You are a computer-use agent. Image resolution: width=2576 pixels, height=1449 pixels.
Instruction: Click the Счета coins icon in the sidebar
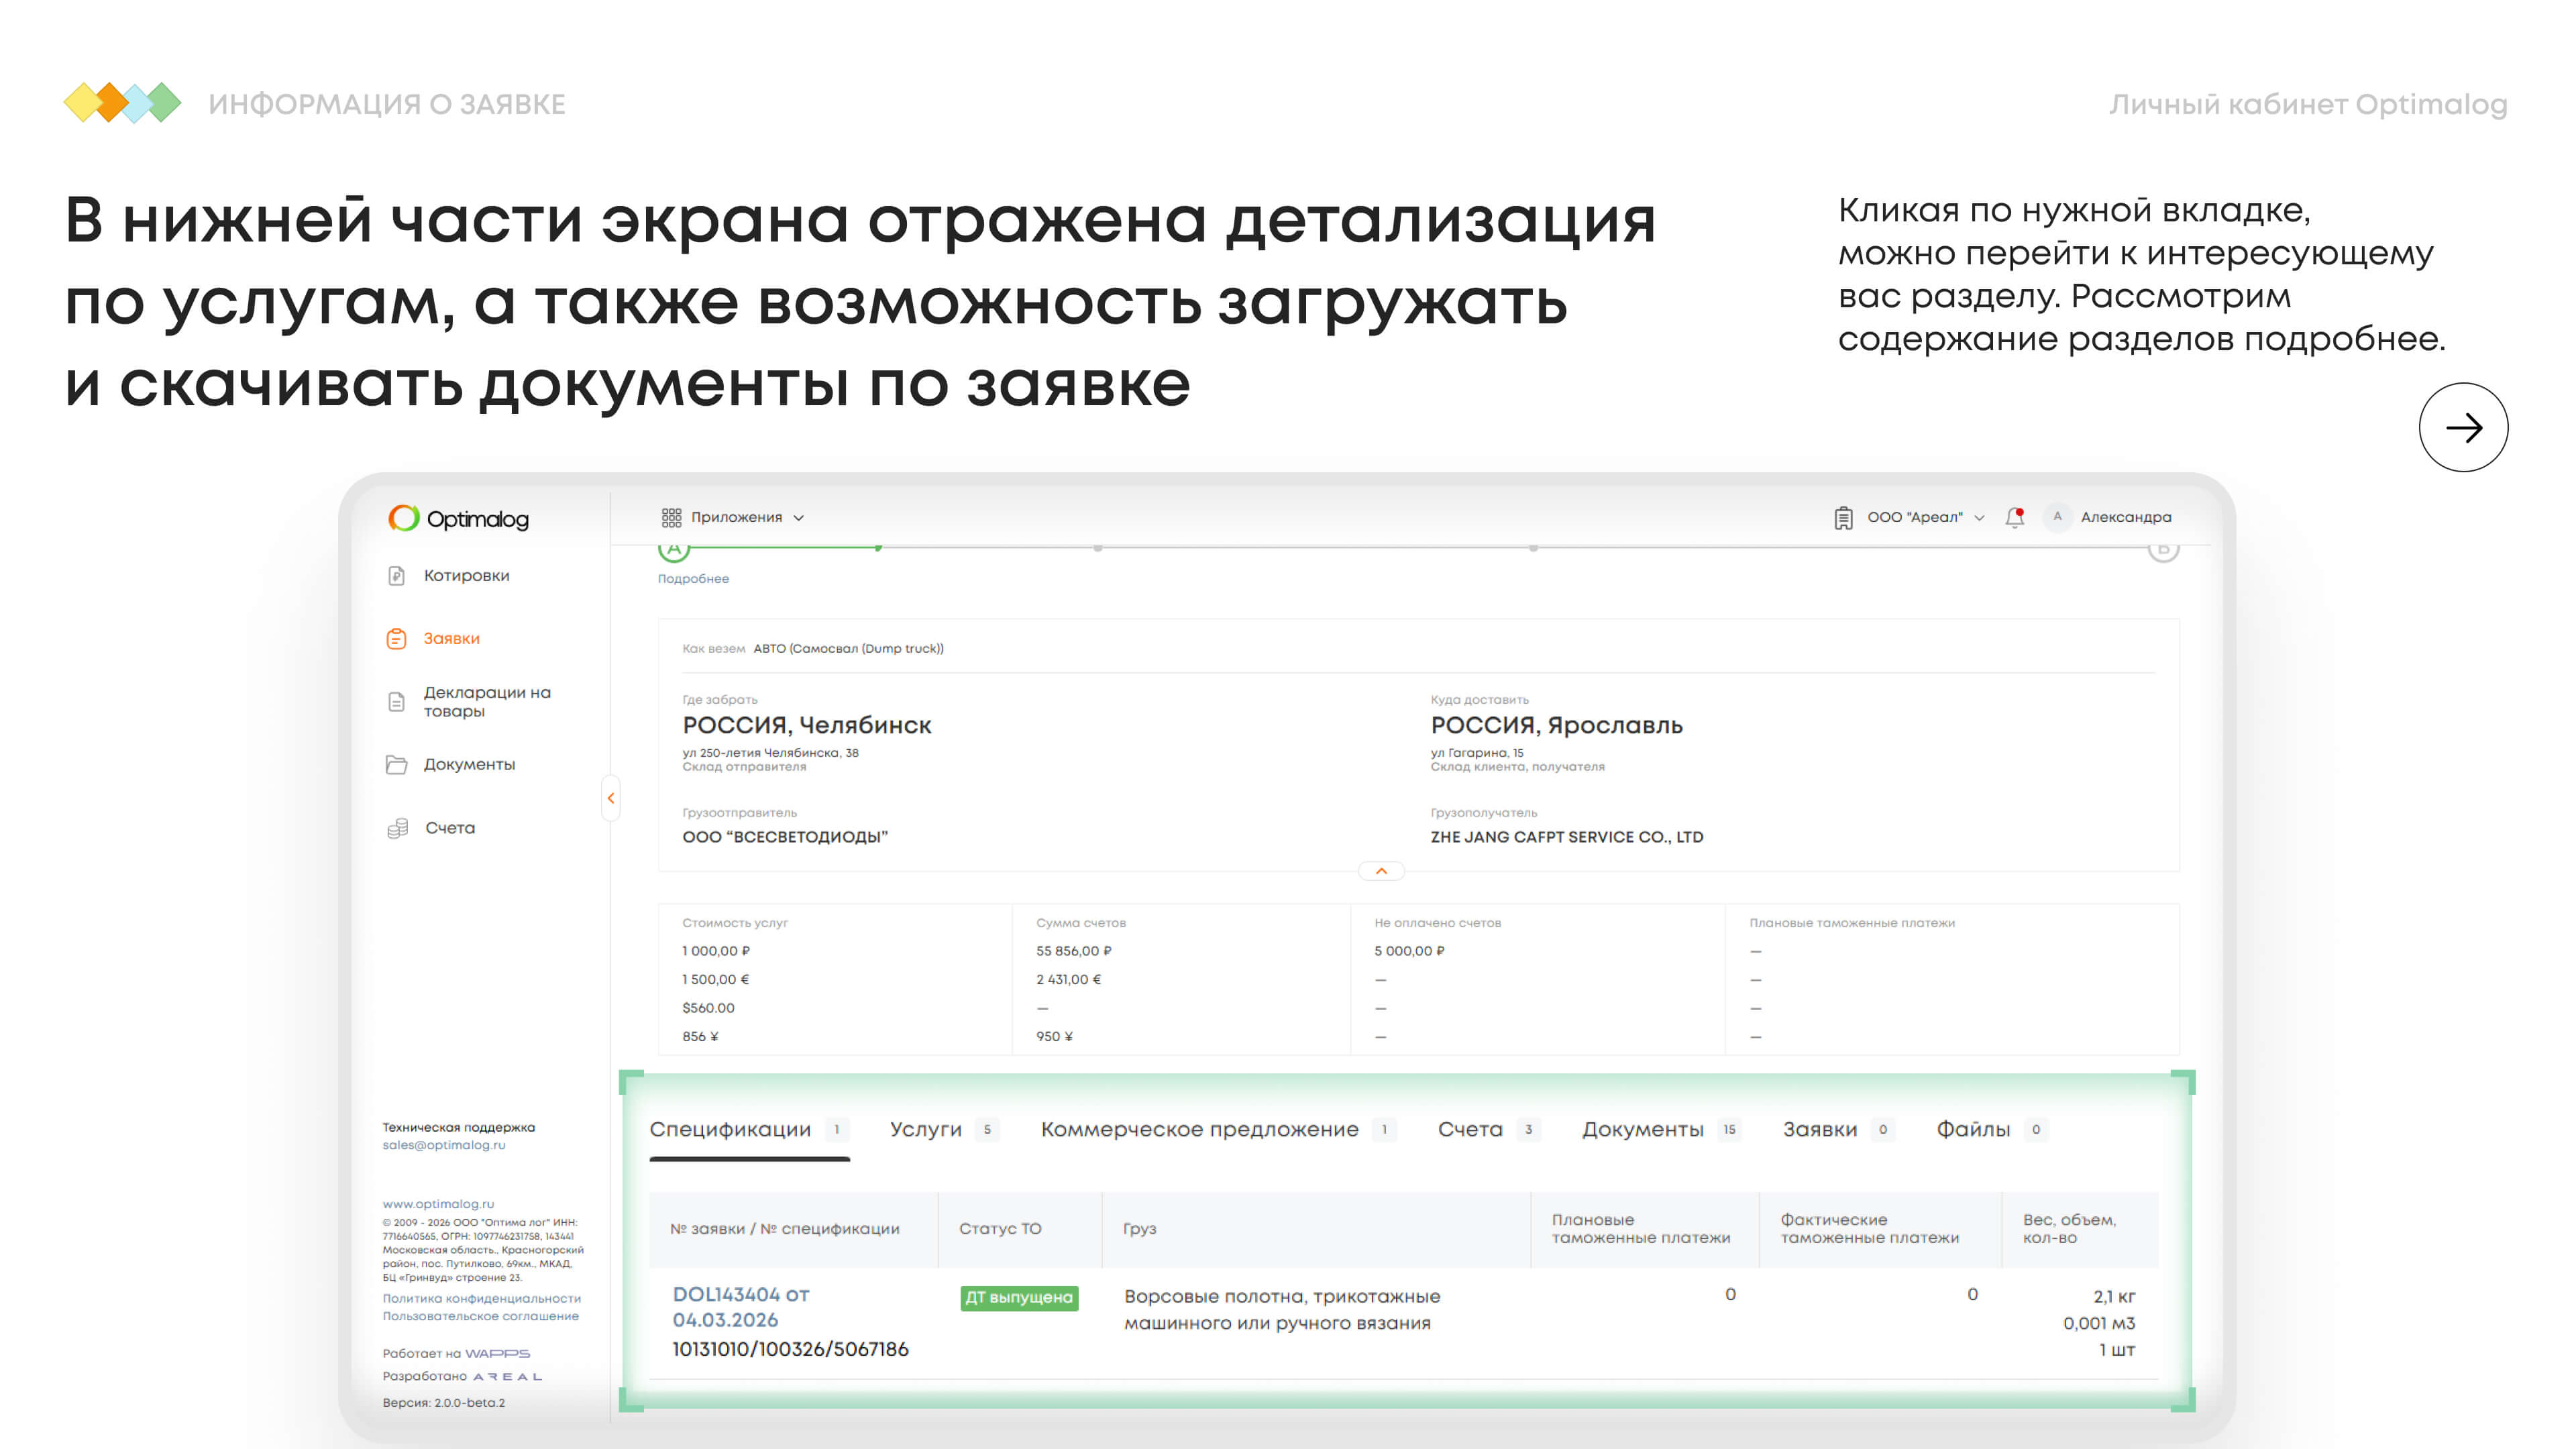tap(397, 828)
